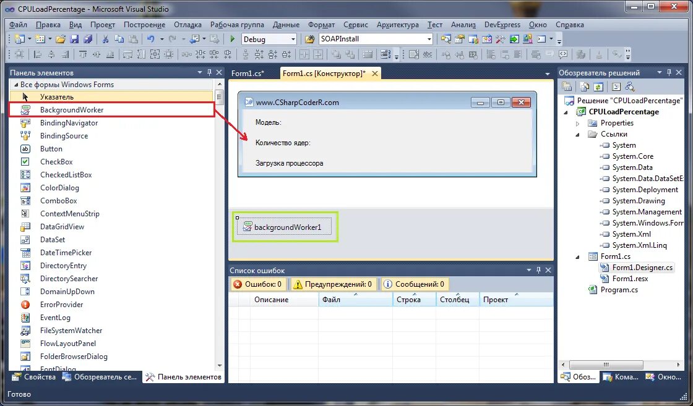Select backgroundWorker1 component in the tray

tap(284, 227)
